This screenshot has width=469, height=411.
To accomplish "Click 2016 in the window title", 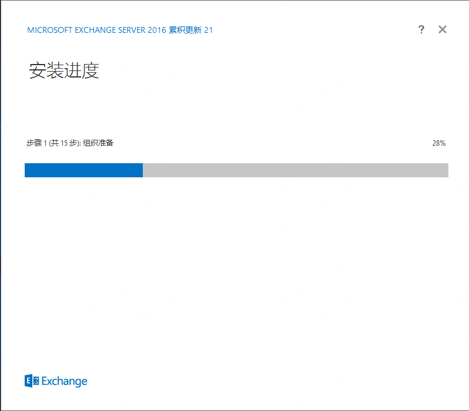I will point(157,30).
